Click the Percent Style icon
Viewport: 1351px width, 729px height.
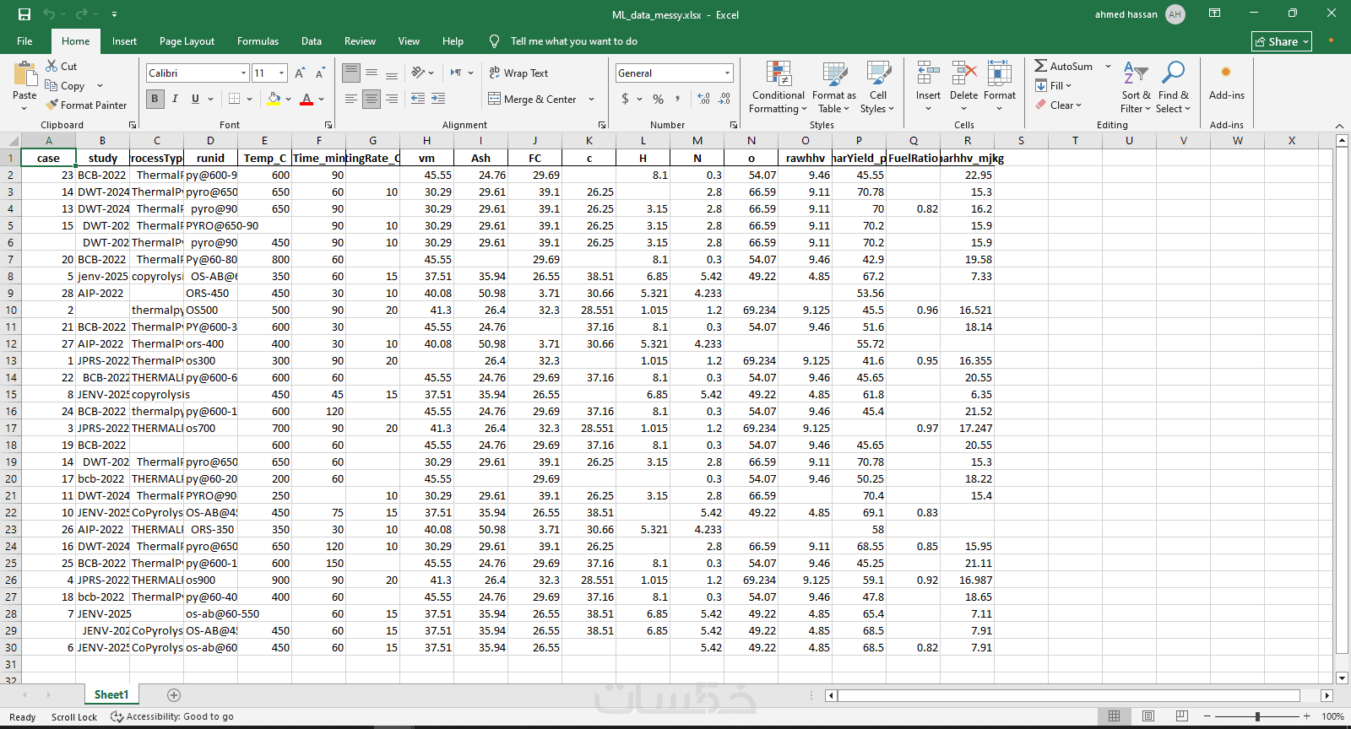[x=658, y=99]
